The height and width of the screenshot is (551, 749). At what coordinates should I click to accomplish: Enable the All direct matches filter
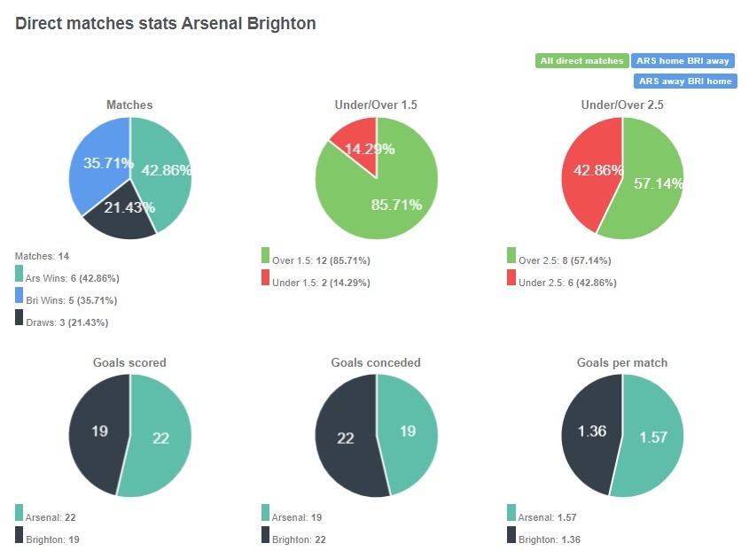click(581, 60)
